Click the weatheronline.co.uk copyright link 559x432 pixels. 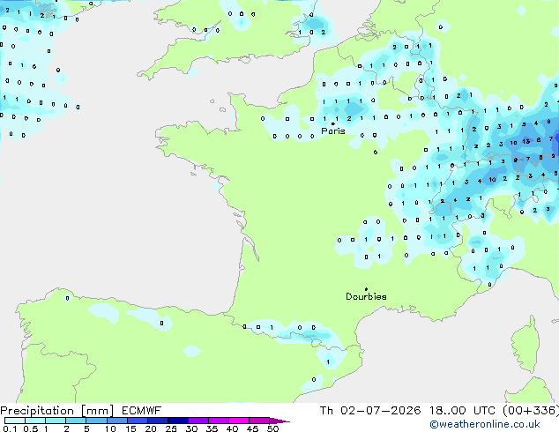484,424
